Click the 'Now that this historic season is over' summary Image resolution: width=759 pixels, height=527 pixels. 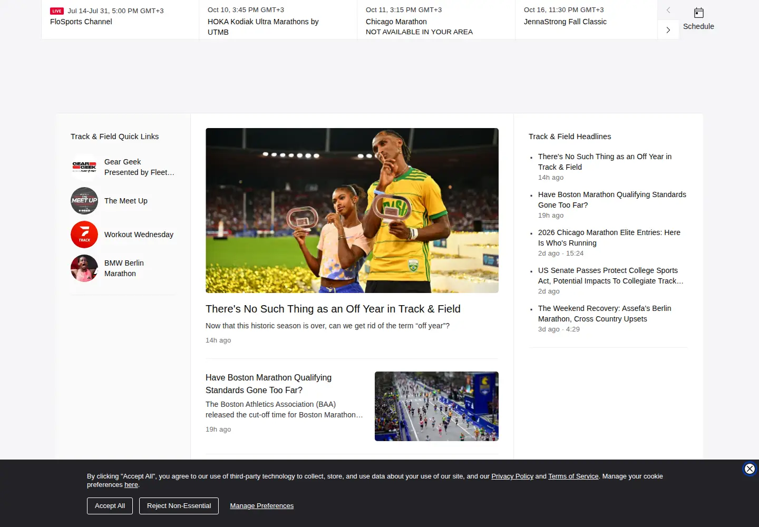tap(327, 326)
